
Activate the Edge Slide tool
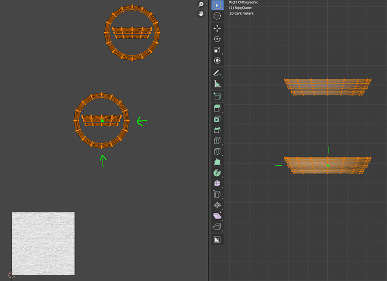(217, 194)
